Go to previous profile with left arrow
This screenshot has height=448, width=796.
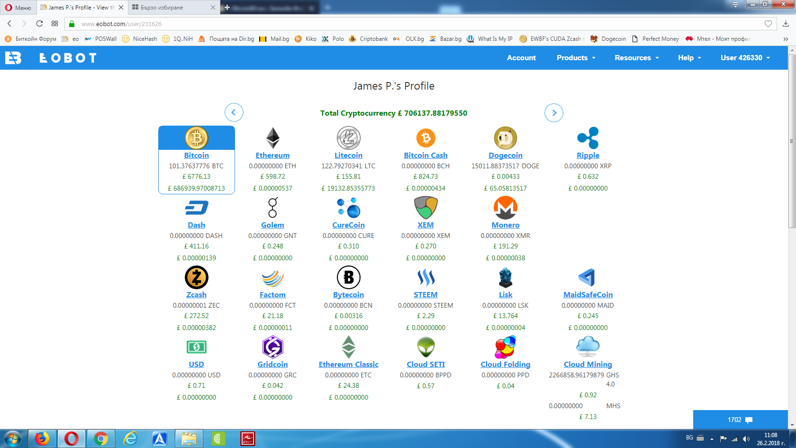(x=234, y=113)
